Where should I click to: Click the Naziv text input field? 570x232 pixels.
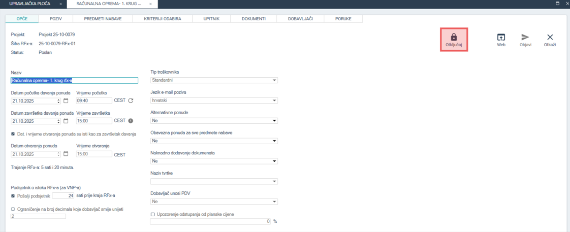coord(74,80)
